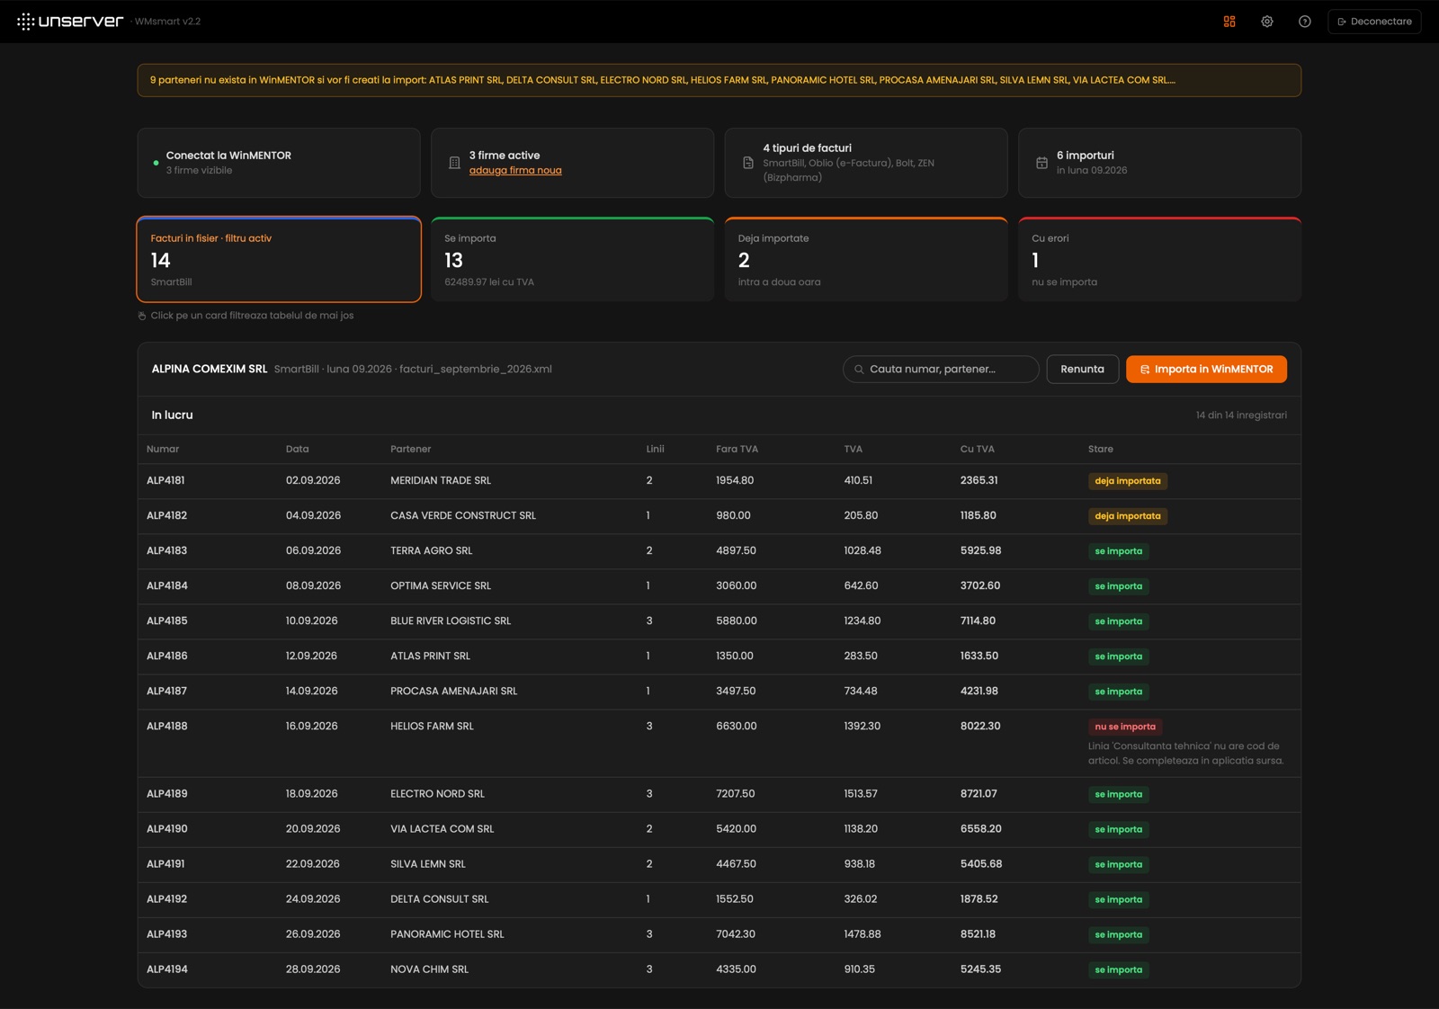Click the total 5405.68 for ALP4191
The width and height of the screenshot is (1439, 1009).
pos(981,864)
